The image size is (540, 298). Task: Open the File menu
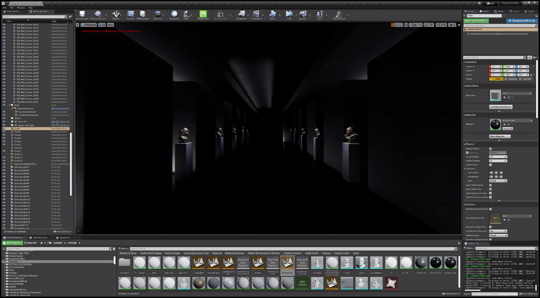(4, 7)
